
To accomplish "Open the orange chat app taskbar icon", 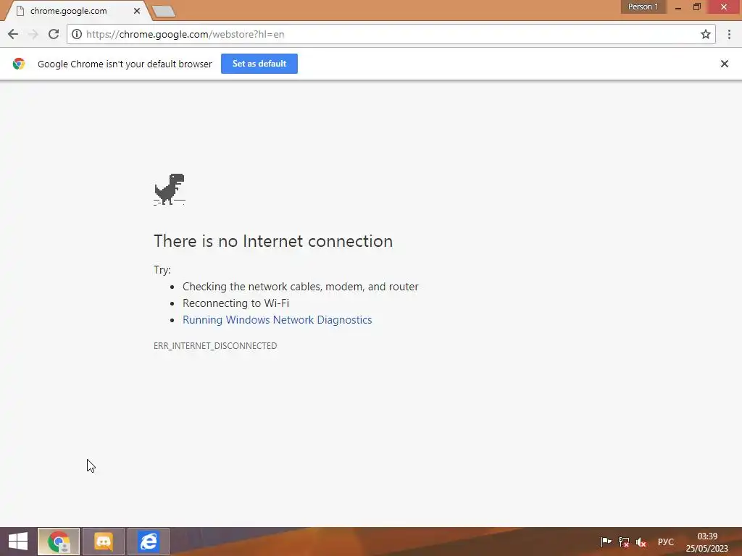I will pyautogui.click(x=104, y=542).
